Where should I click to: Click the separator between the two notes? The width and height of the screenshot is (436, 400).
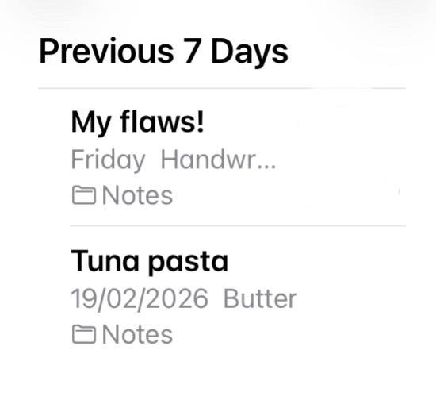[238, 225]
